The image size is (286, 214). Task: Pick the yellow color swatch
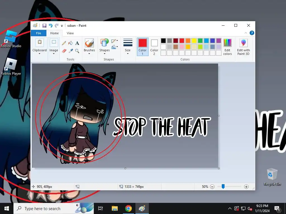pyautogui.click(x=194, y=41)
